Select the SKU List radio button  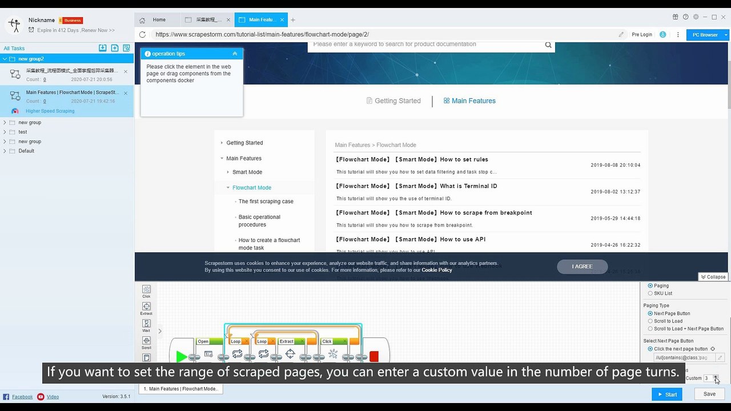pyautogui.click(x=650, y=293)
